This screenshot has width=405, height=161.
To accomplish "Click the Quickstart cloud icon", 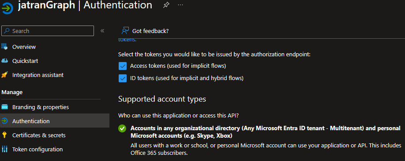I will [x=5, y=61].
